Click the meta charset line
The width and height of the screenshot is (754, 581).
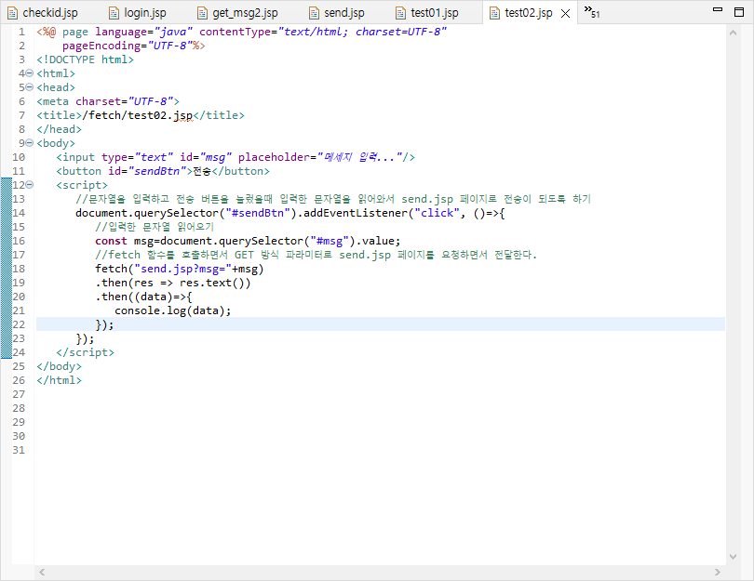pyautogui.click(x=108, y=101)
